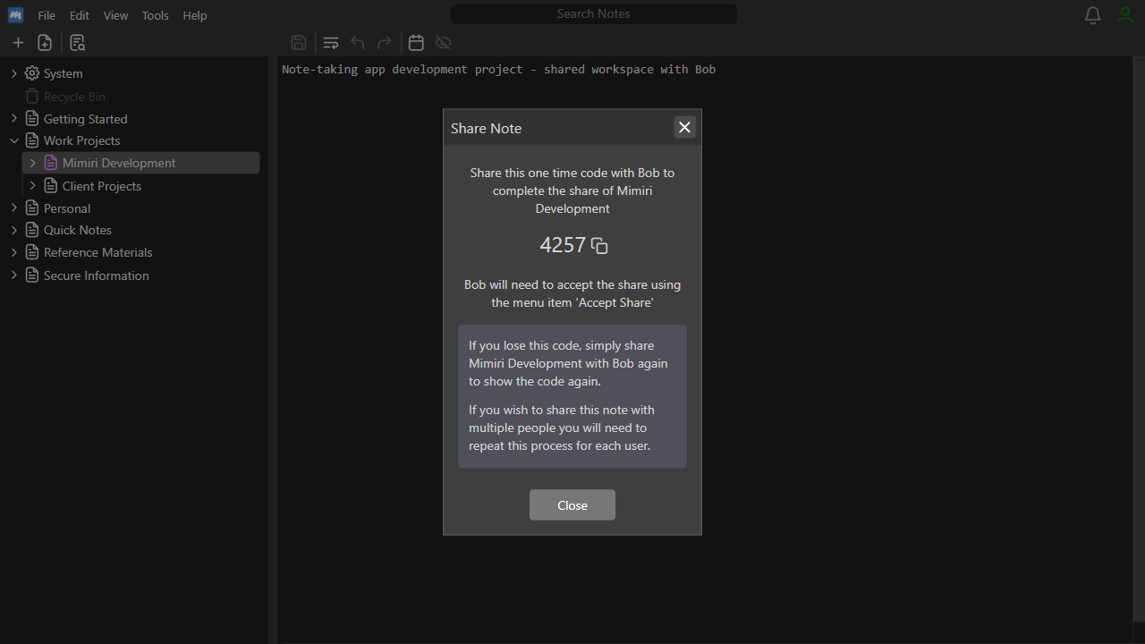Expand the Mimiri Development node
The width and height of the screenshot is (1145, 644).
33,163
